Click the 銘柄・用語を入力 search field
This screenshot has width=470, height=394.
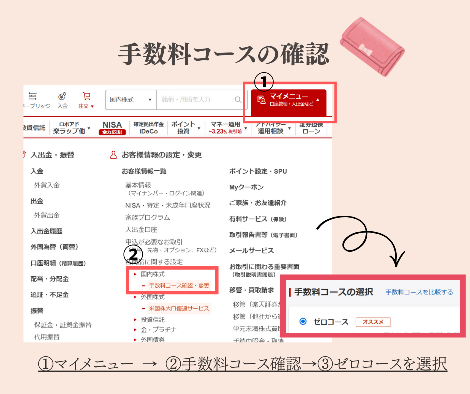pyautogui.click(x=195, y=100)
